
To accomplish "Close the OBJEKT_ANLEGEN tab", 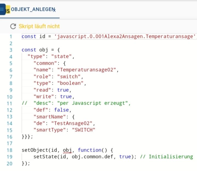I will (x=54, y=10).
